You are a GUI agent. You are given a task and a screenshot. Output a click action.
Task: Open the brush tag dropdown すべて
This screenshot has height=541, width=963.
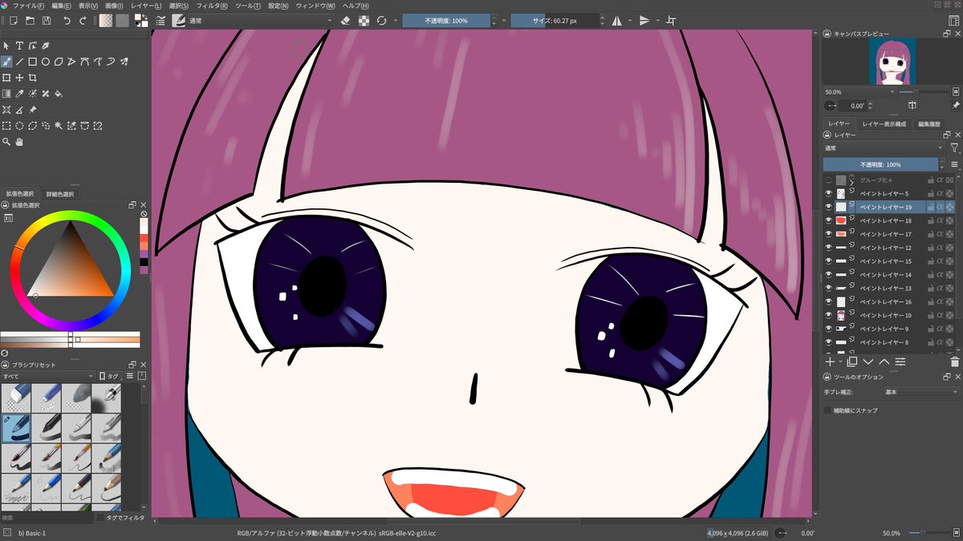pyautogui.click(x=48, y=375)
